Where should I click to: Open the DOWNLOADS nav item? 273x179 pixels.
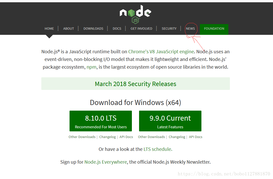point(93,29)
